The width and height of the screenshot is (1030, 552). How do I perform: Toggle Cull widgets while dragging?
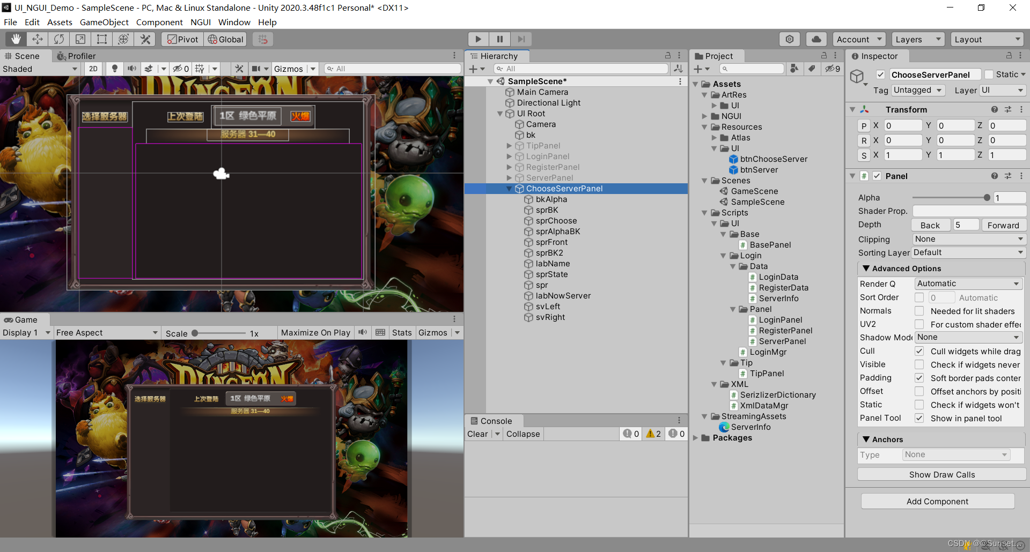pos(919,351)
